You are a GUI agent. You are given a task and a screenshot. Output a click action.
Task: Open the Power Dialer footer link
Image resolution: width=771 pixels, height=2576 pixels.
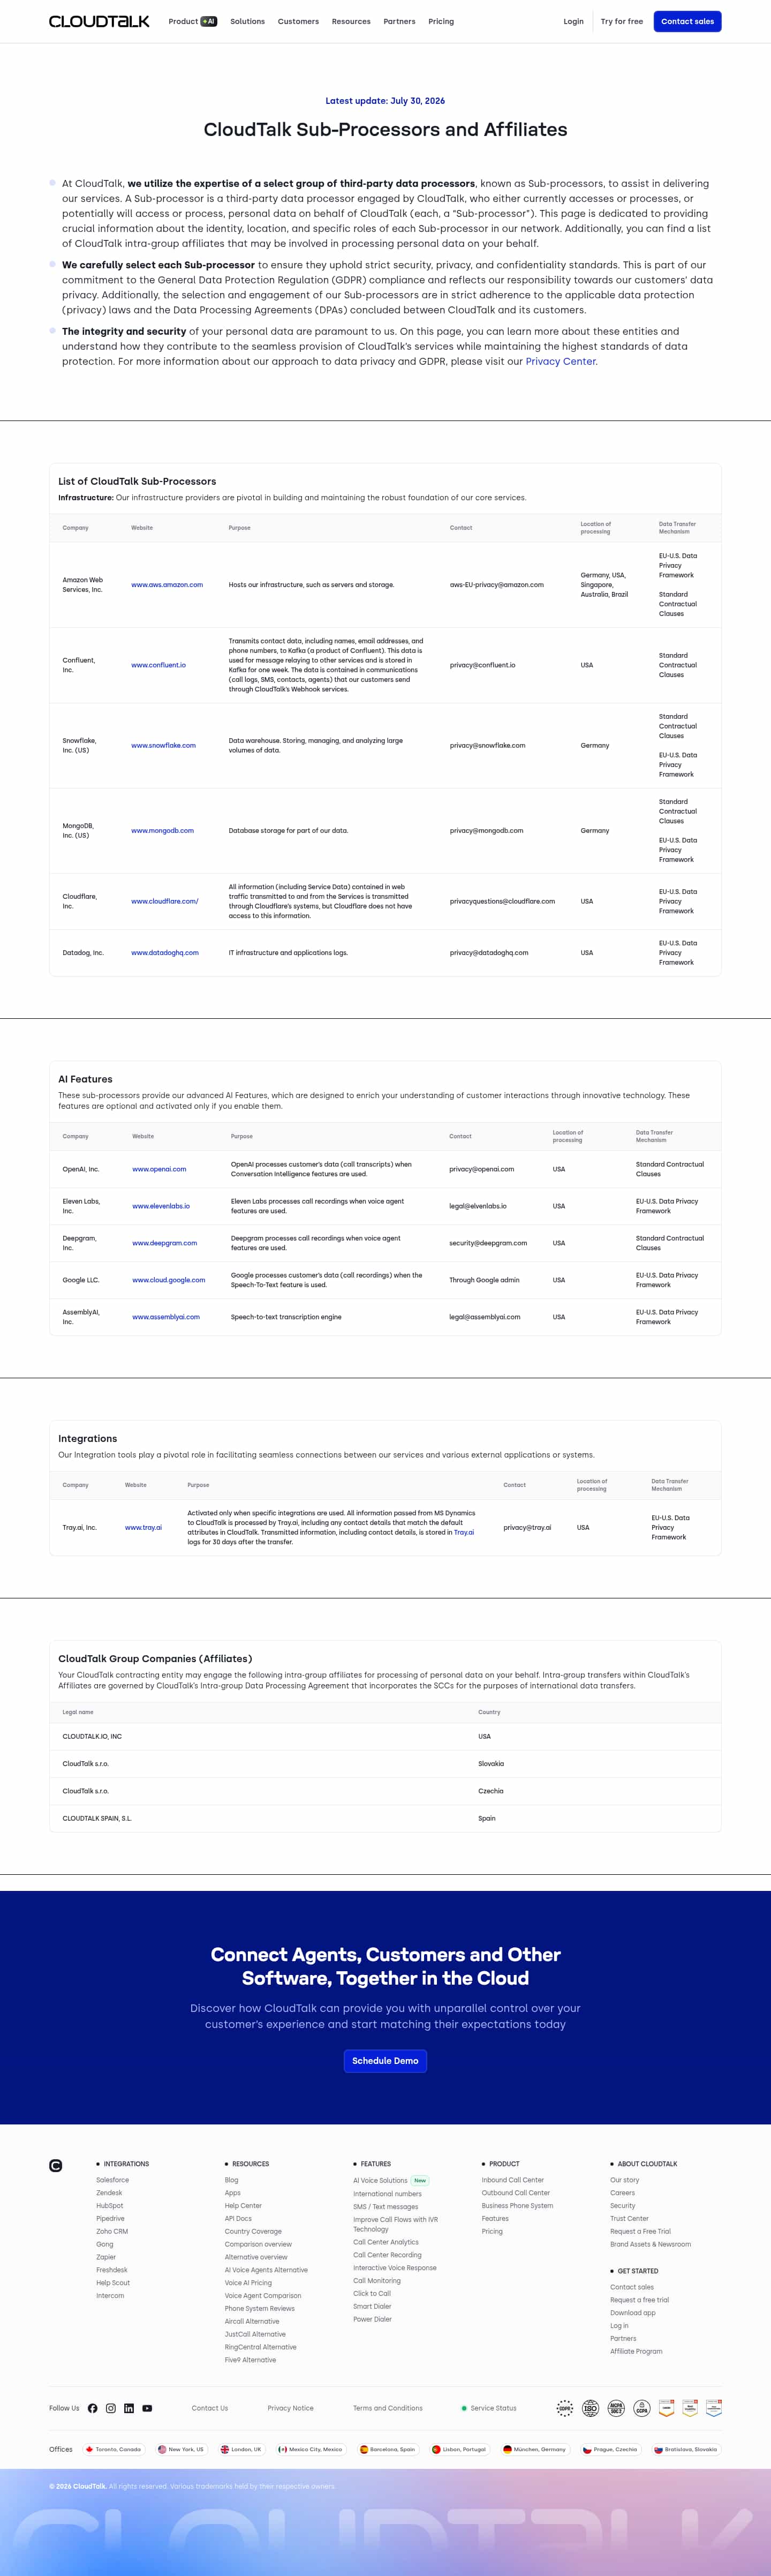tap(372, 2319)
